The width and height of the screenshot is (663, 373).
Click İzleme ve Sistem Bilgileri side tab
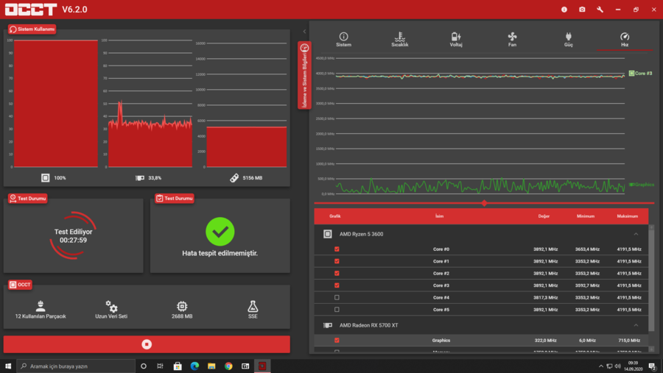pos(304,75)
